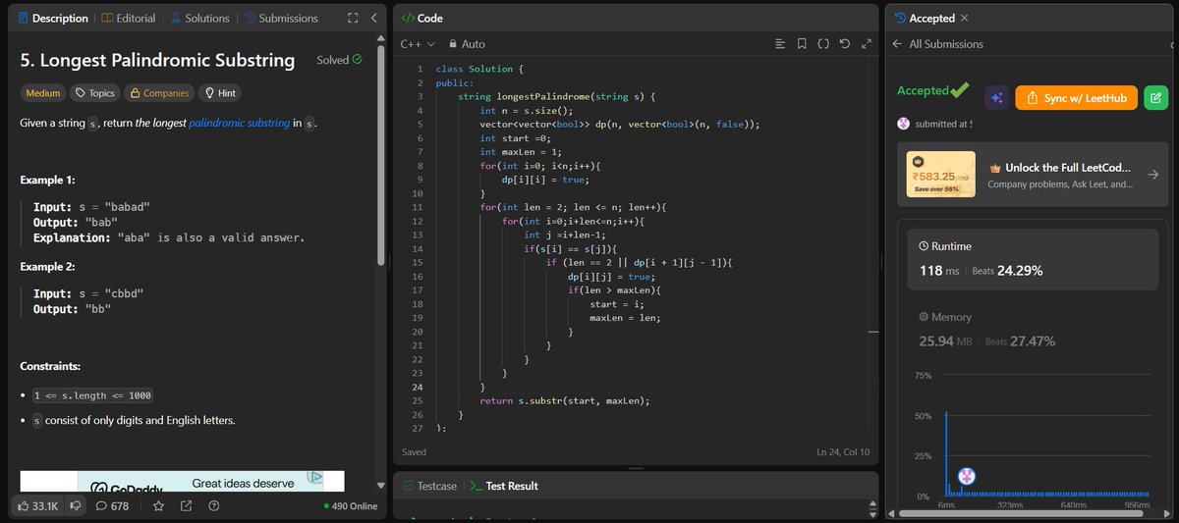This screenshot has width=1179, height=523.
Task: Collapse description panel with left chevron
Action: (374, 18)
